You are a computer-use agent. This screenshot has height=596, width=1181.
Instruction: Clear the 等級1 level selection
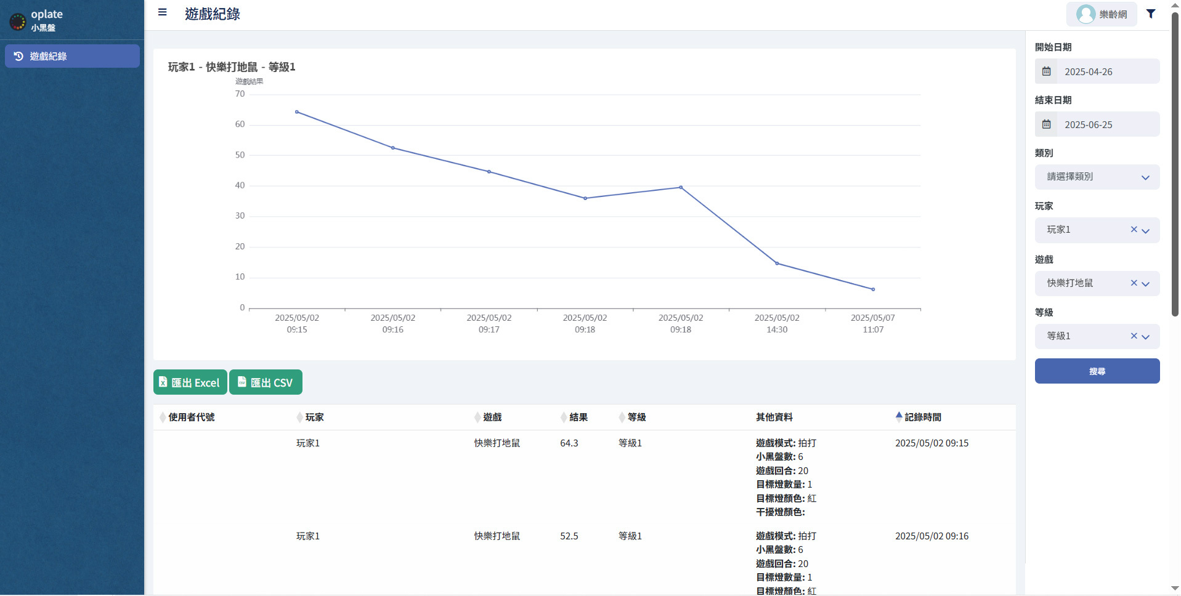[1133, 336]
